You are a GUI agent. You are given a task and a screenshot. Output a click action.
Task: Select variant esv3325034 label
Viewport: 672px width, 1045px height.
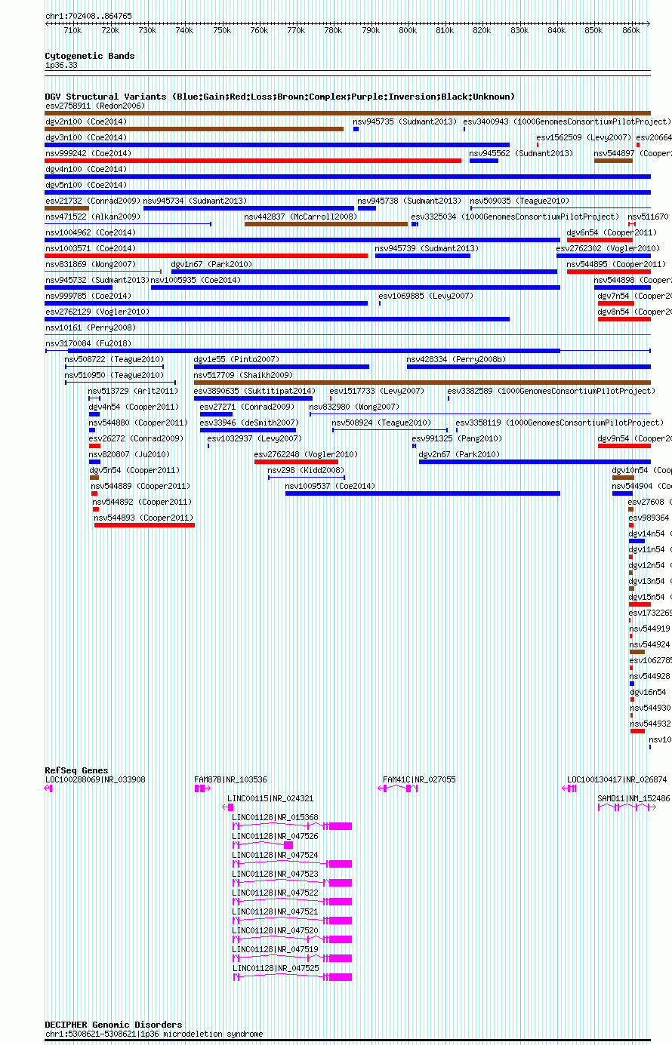tap(515, 217)
